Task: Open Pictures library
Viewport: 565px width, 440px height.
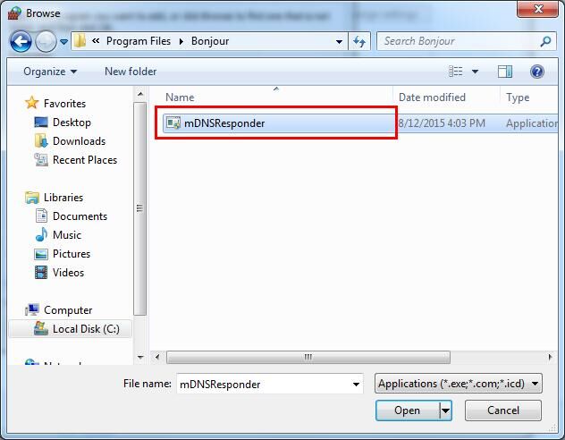Action: 72,253
